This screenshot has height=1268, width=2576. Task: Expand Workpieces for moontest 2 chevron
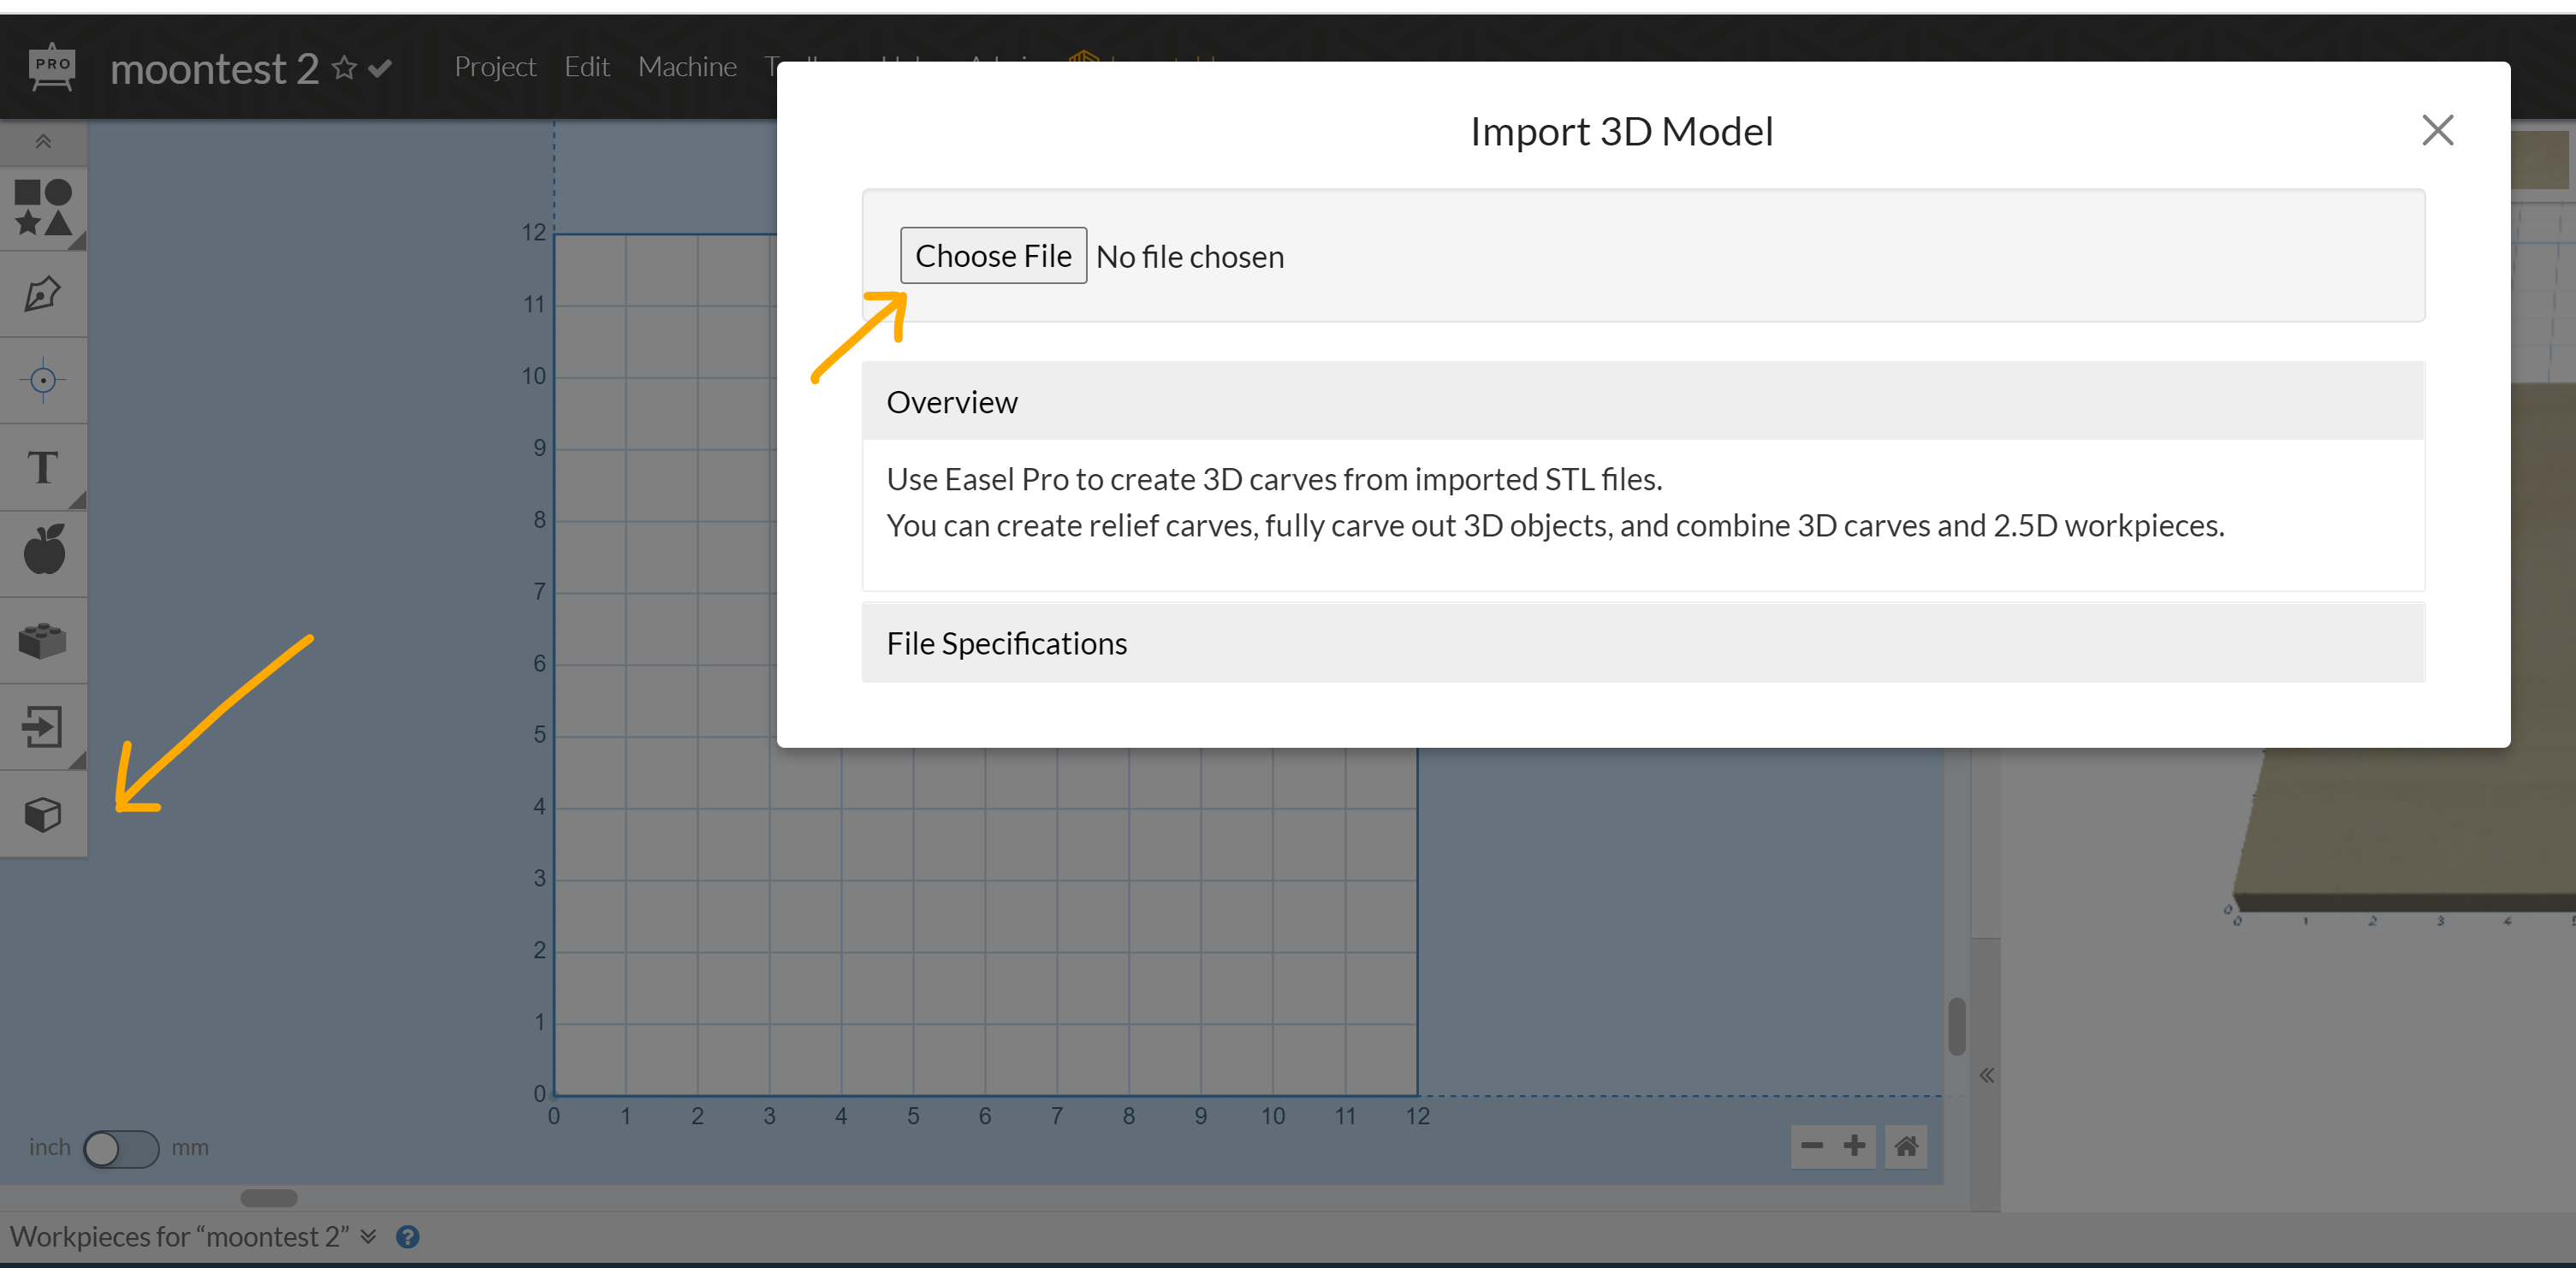click(368, 1237)
